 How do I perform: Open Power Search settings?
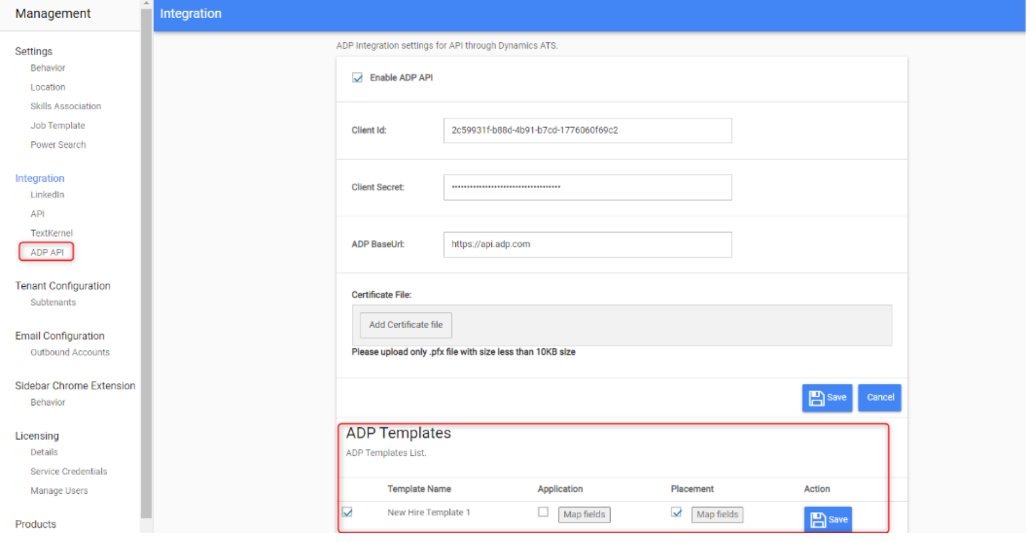pos(58,145)
